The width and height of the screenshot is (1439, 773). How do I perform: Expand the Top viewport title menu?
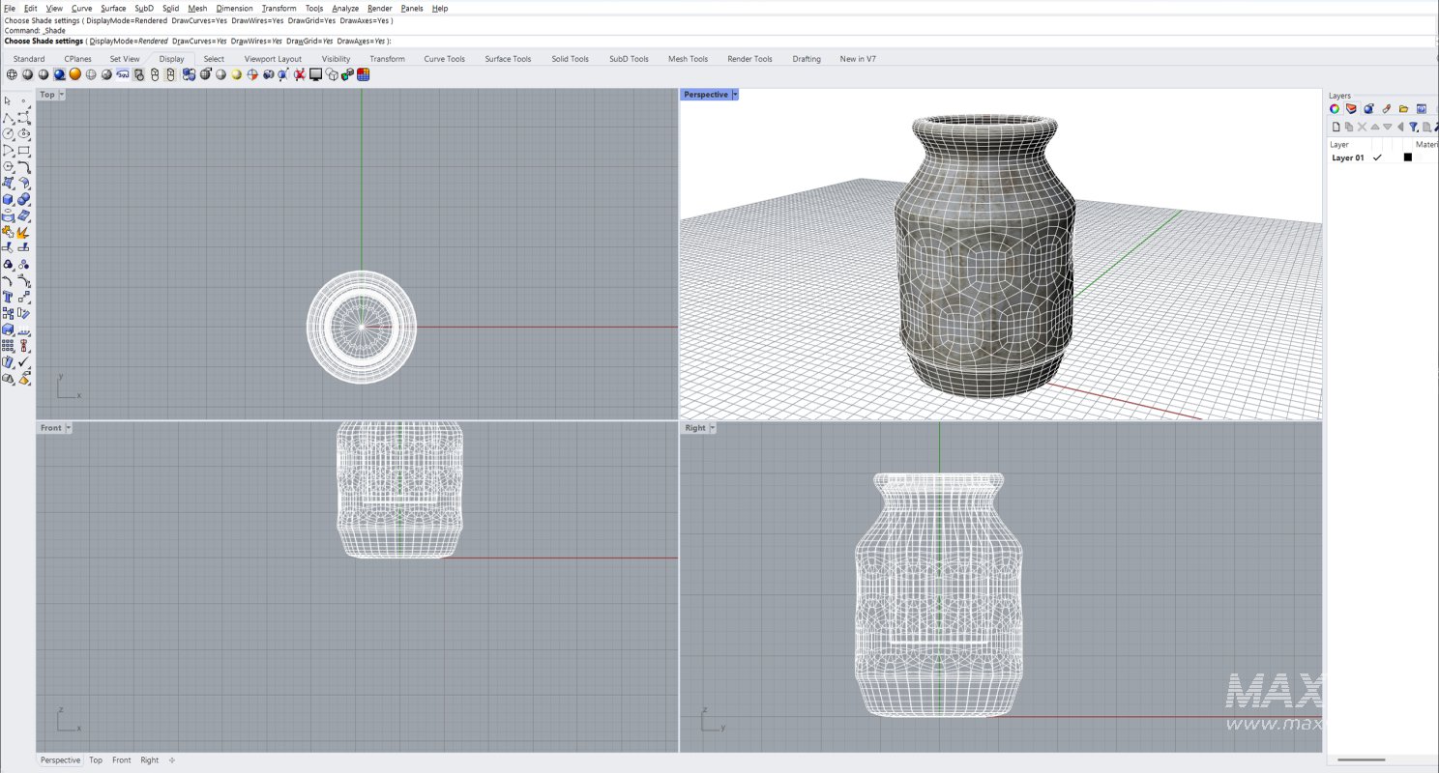59,94
